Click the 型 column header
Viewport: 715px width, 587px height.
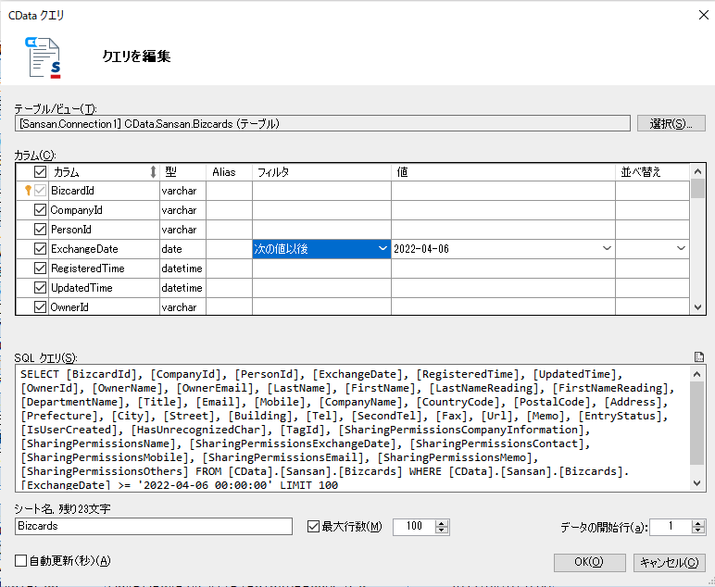pos(182,172)
